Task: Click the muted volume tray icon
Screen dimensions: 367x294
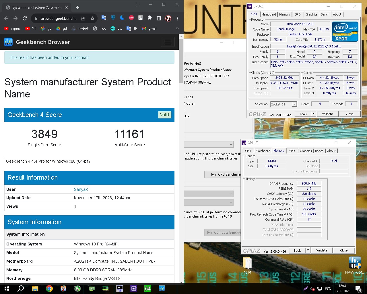Action: click(312, 289)
